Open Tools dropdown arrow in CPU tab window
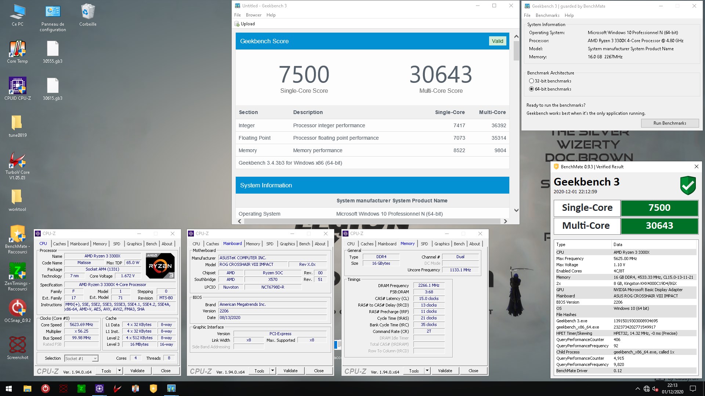Screen dimensions: 705x396 coord(119,371)
